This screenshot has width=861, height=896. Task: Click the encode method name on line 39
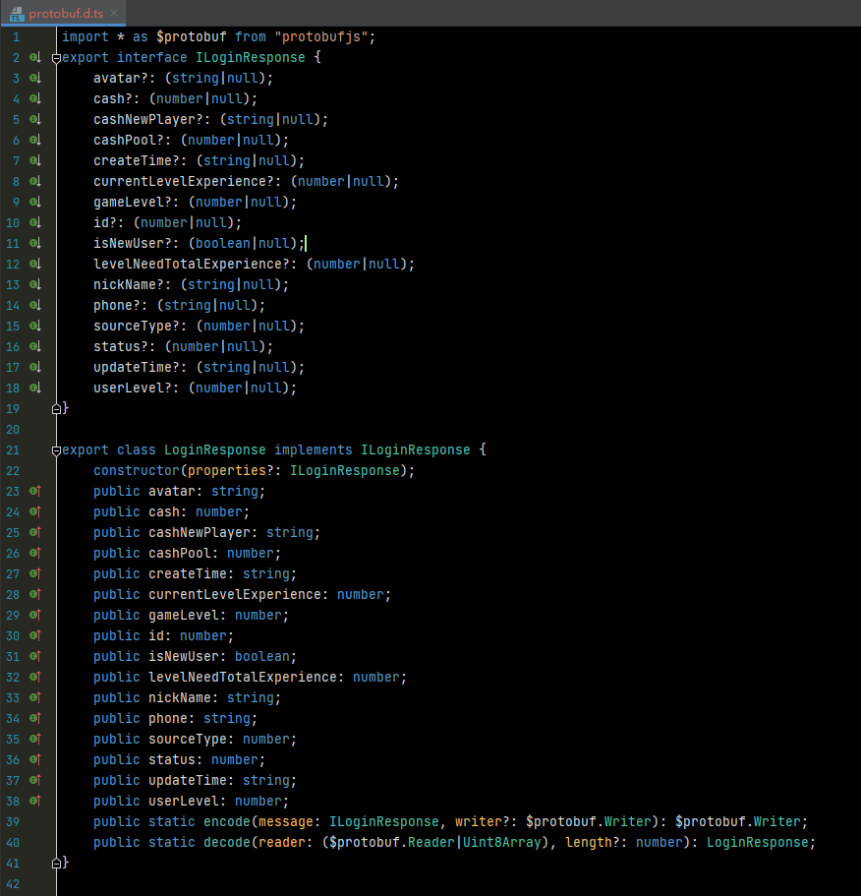(227, 821)
